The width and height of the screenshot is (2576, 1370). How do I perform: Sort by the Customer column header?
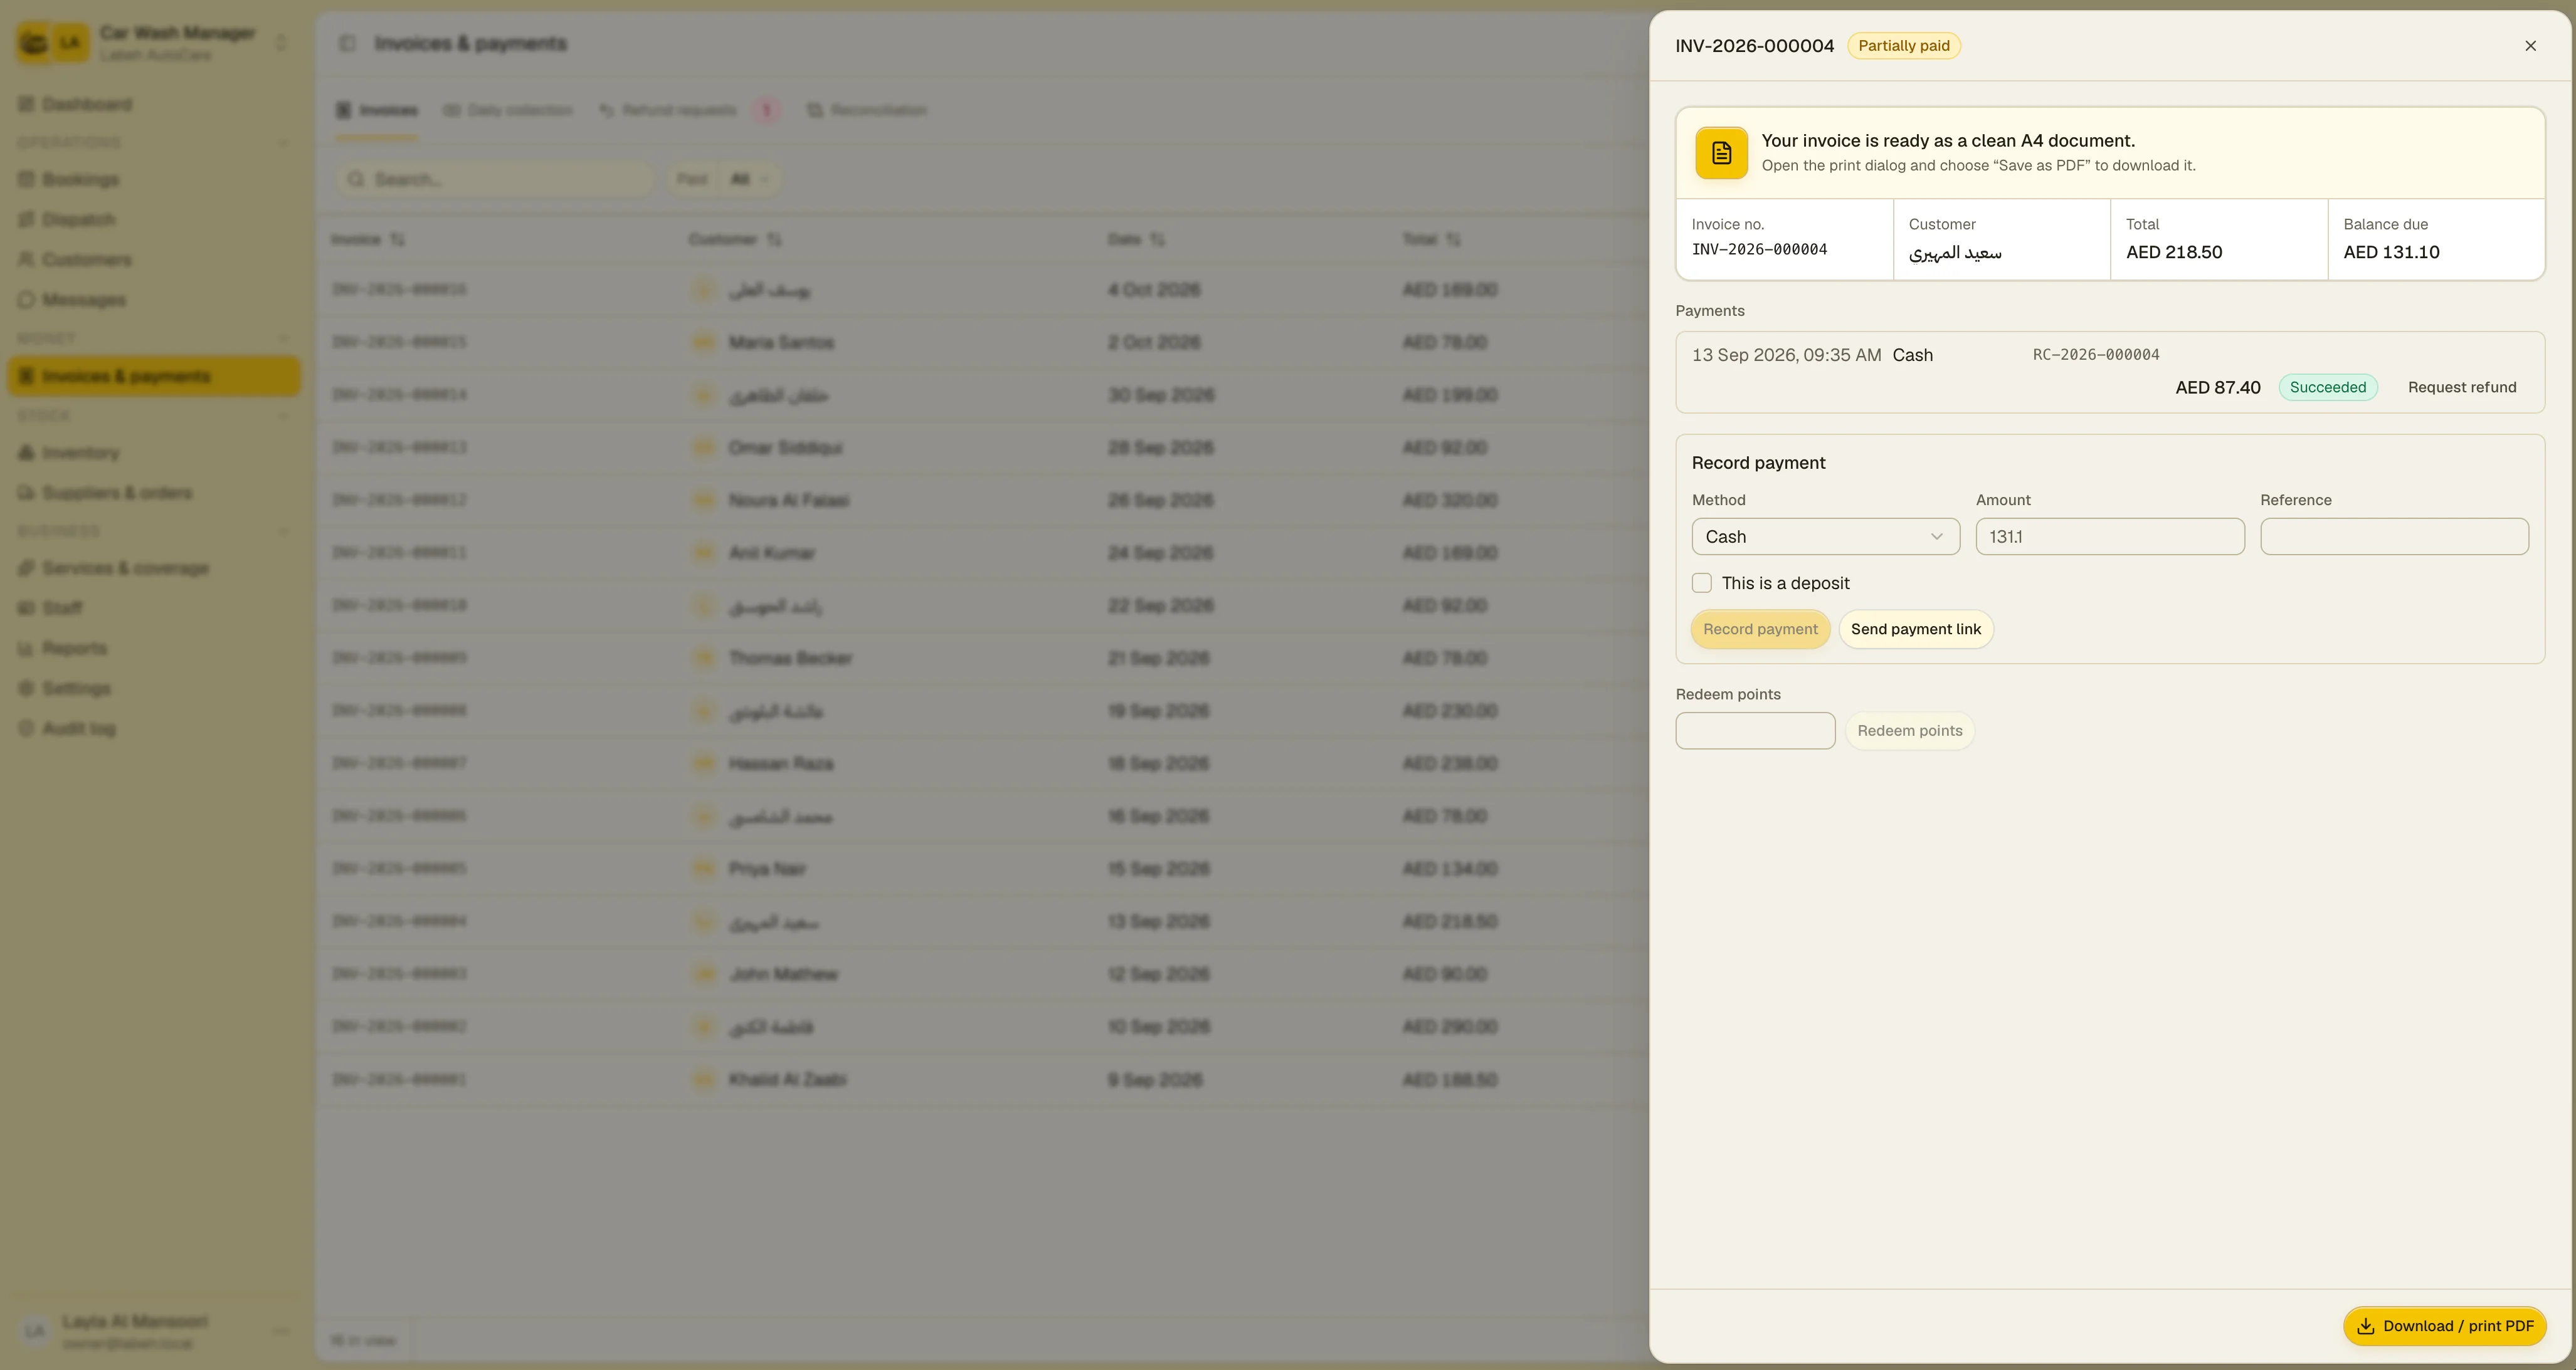(735, 240)
